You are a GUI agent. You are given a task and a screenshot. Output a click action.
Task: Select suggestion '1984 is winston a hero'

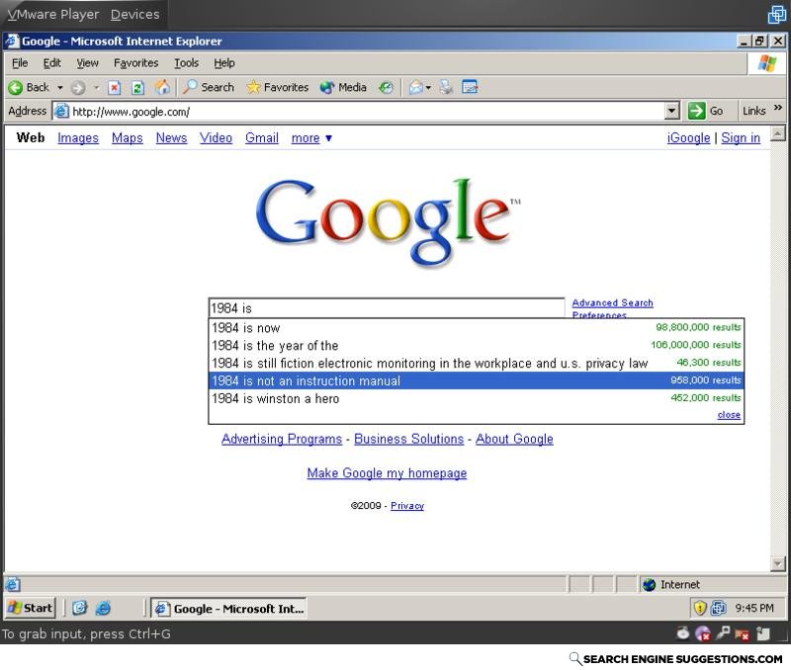[x=477, y=398]
